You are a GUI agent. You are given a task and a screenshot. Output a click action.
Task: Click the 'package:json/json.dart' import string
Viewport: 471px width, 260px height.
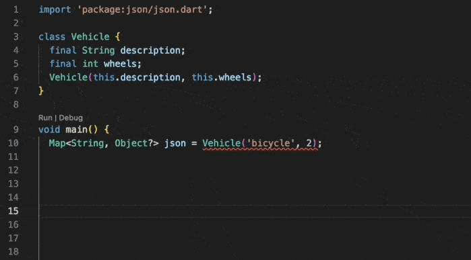[142, 10]
